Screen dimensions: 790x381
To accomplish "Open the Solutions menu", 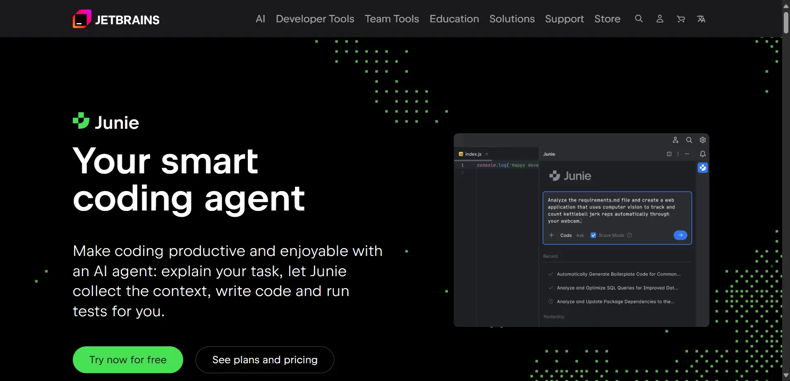I will pos(512,19).
